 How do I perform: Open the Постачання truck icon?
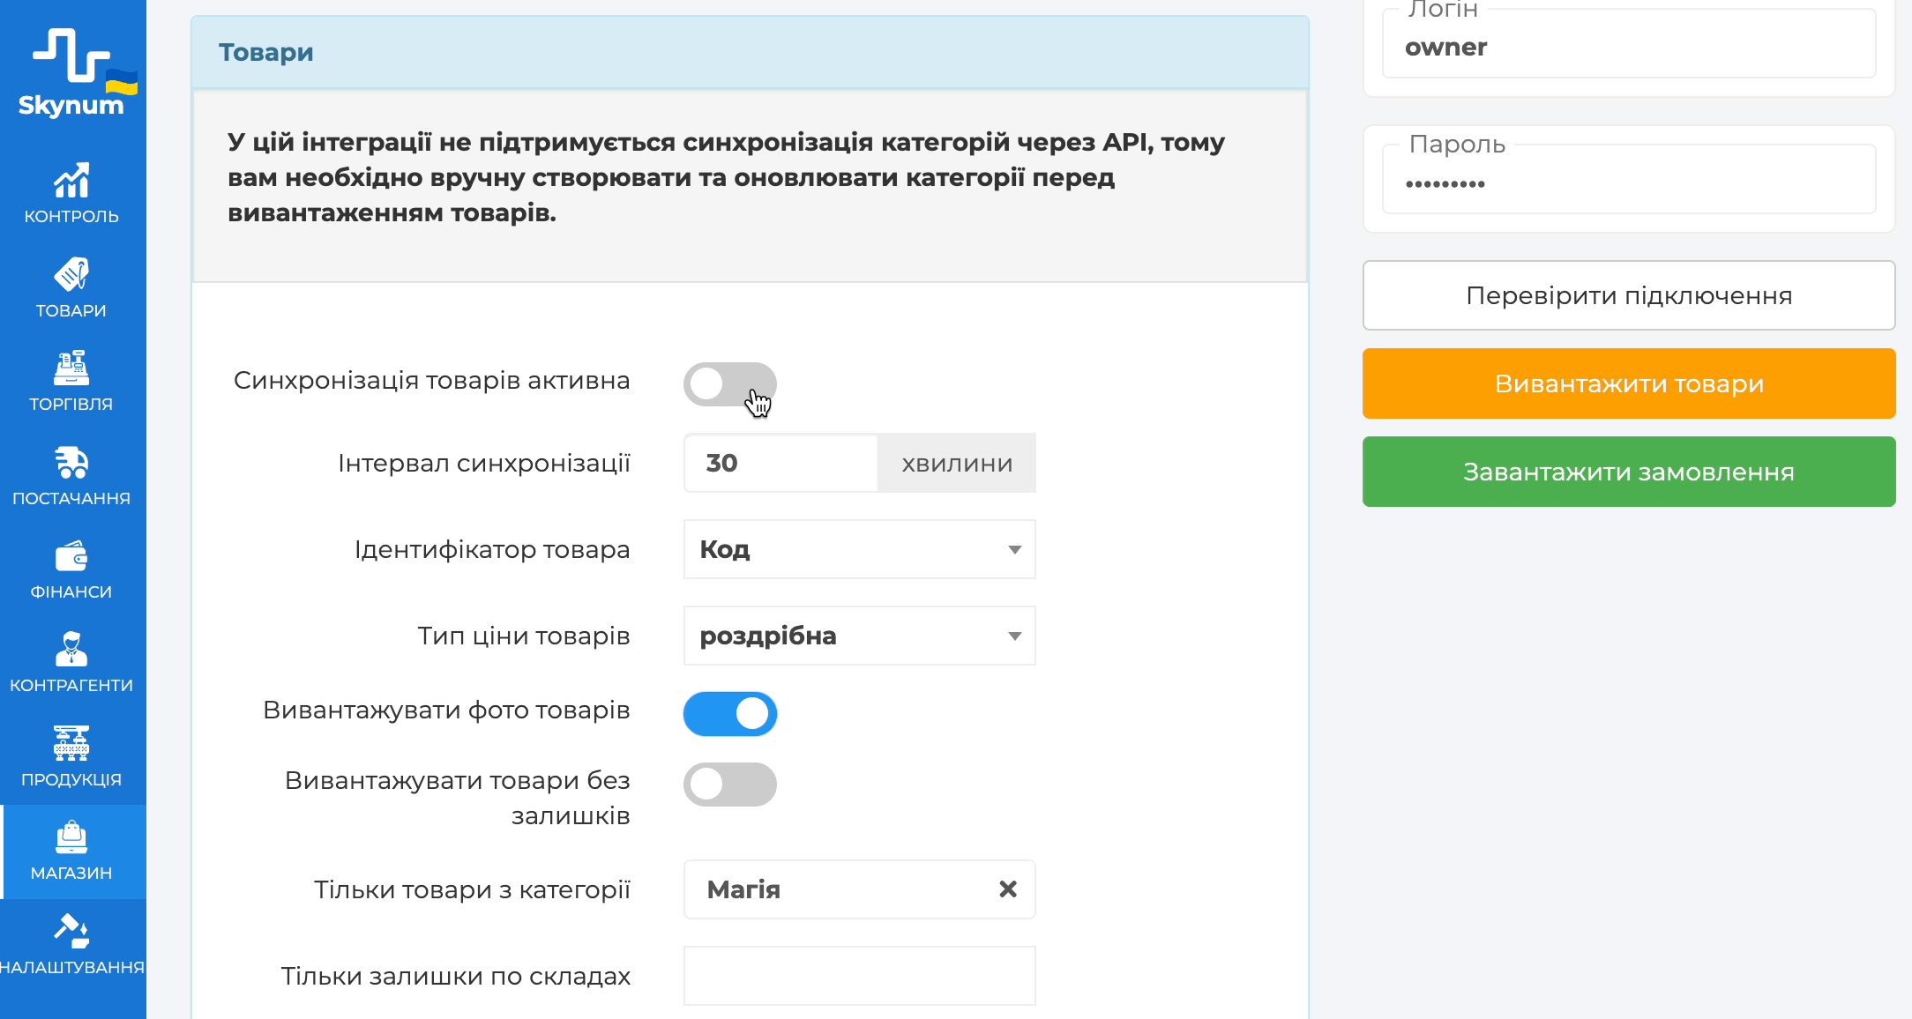coord(71,462)
